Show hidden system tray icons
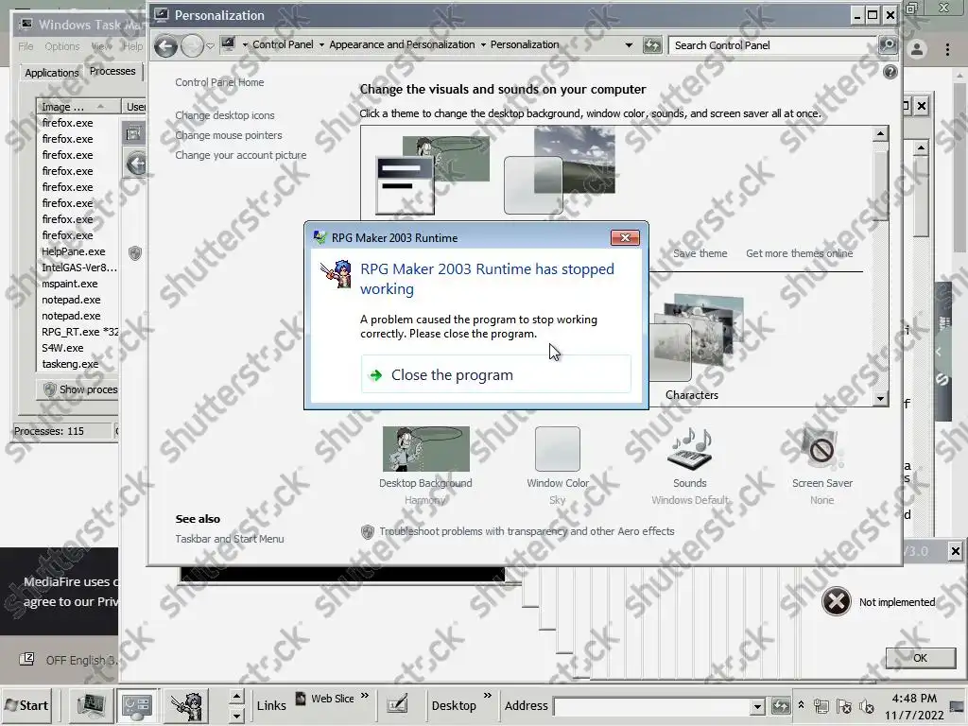 click(802, 704)
